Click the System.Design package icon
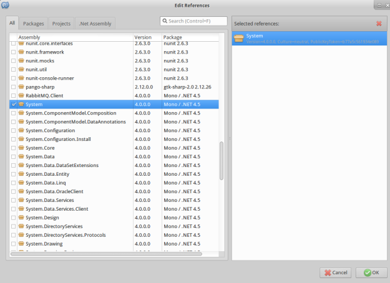390x283 pixels. (x=21, y=218)
